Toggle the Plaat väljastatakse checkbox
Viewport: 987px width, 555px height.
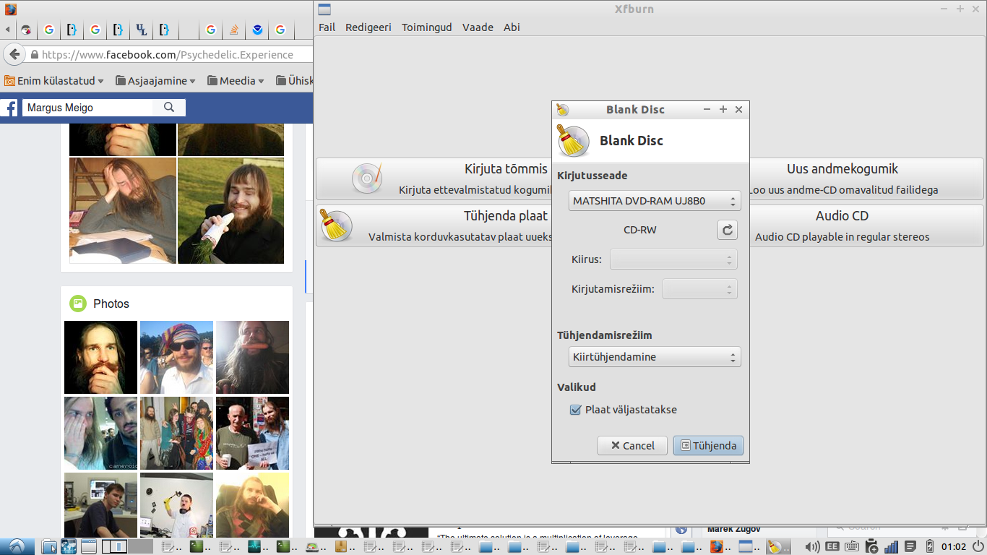pos(576,410)
